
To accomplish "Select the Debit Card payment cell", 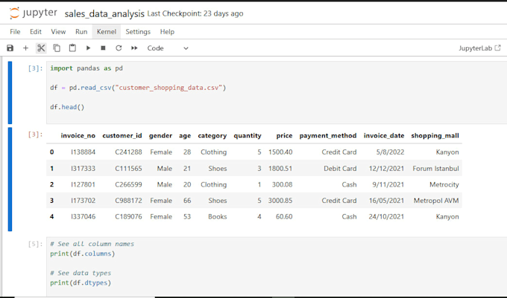I will pos(340,169).
